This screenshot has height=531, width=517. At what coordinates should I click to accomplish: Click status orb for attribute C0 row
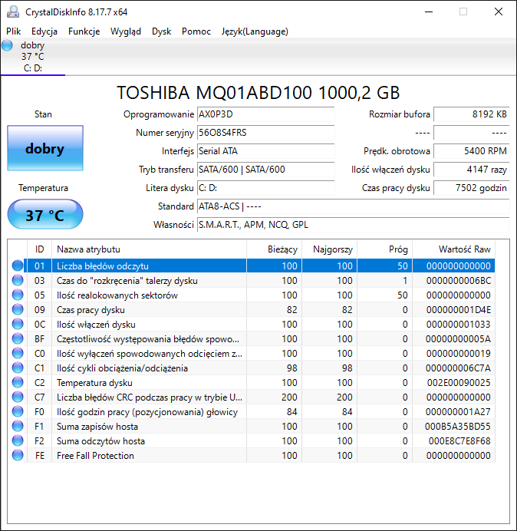(x=18, y=353)
